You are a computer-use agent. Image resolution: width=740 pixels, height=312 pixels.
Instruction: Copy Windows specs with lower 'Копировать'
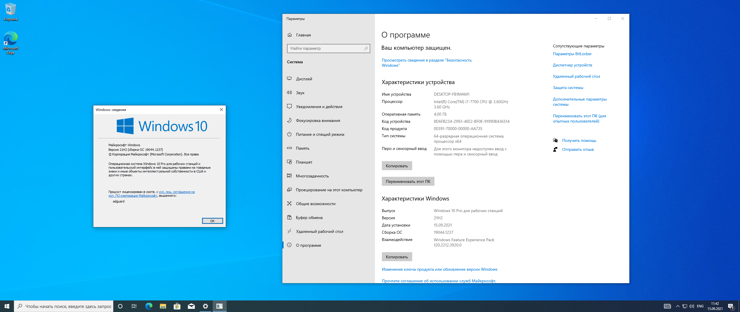[x=397, y=257]
